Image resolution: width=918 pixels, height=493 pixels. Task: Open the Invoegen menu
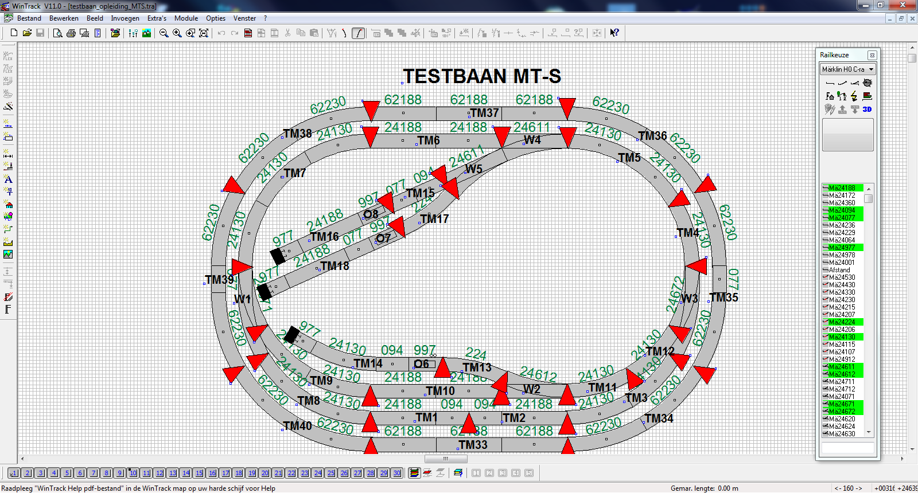pyautogui.click(x=125, y=18)
